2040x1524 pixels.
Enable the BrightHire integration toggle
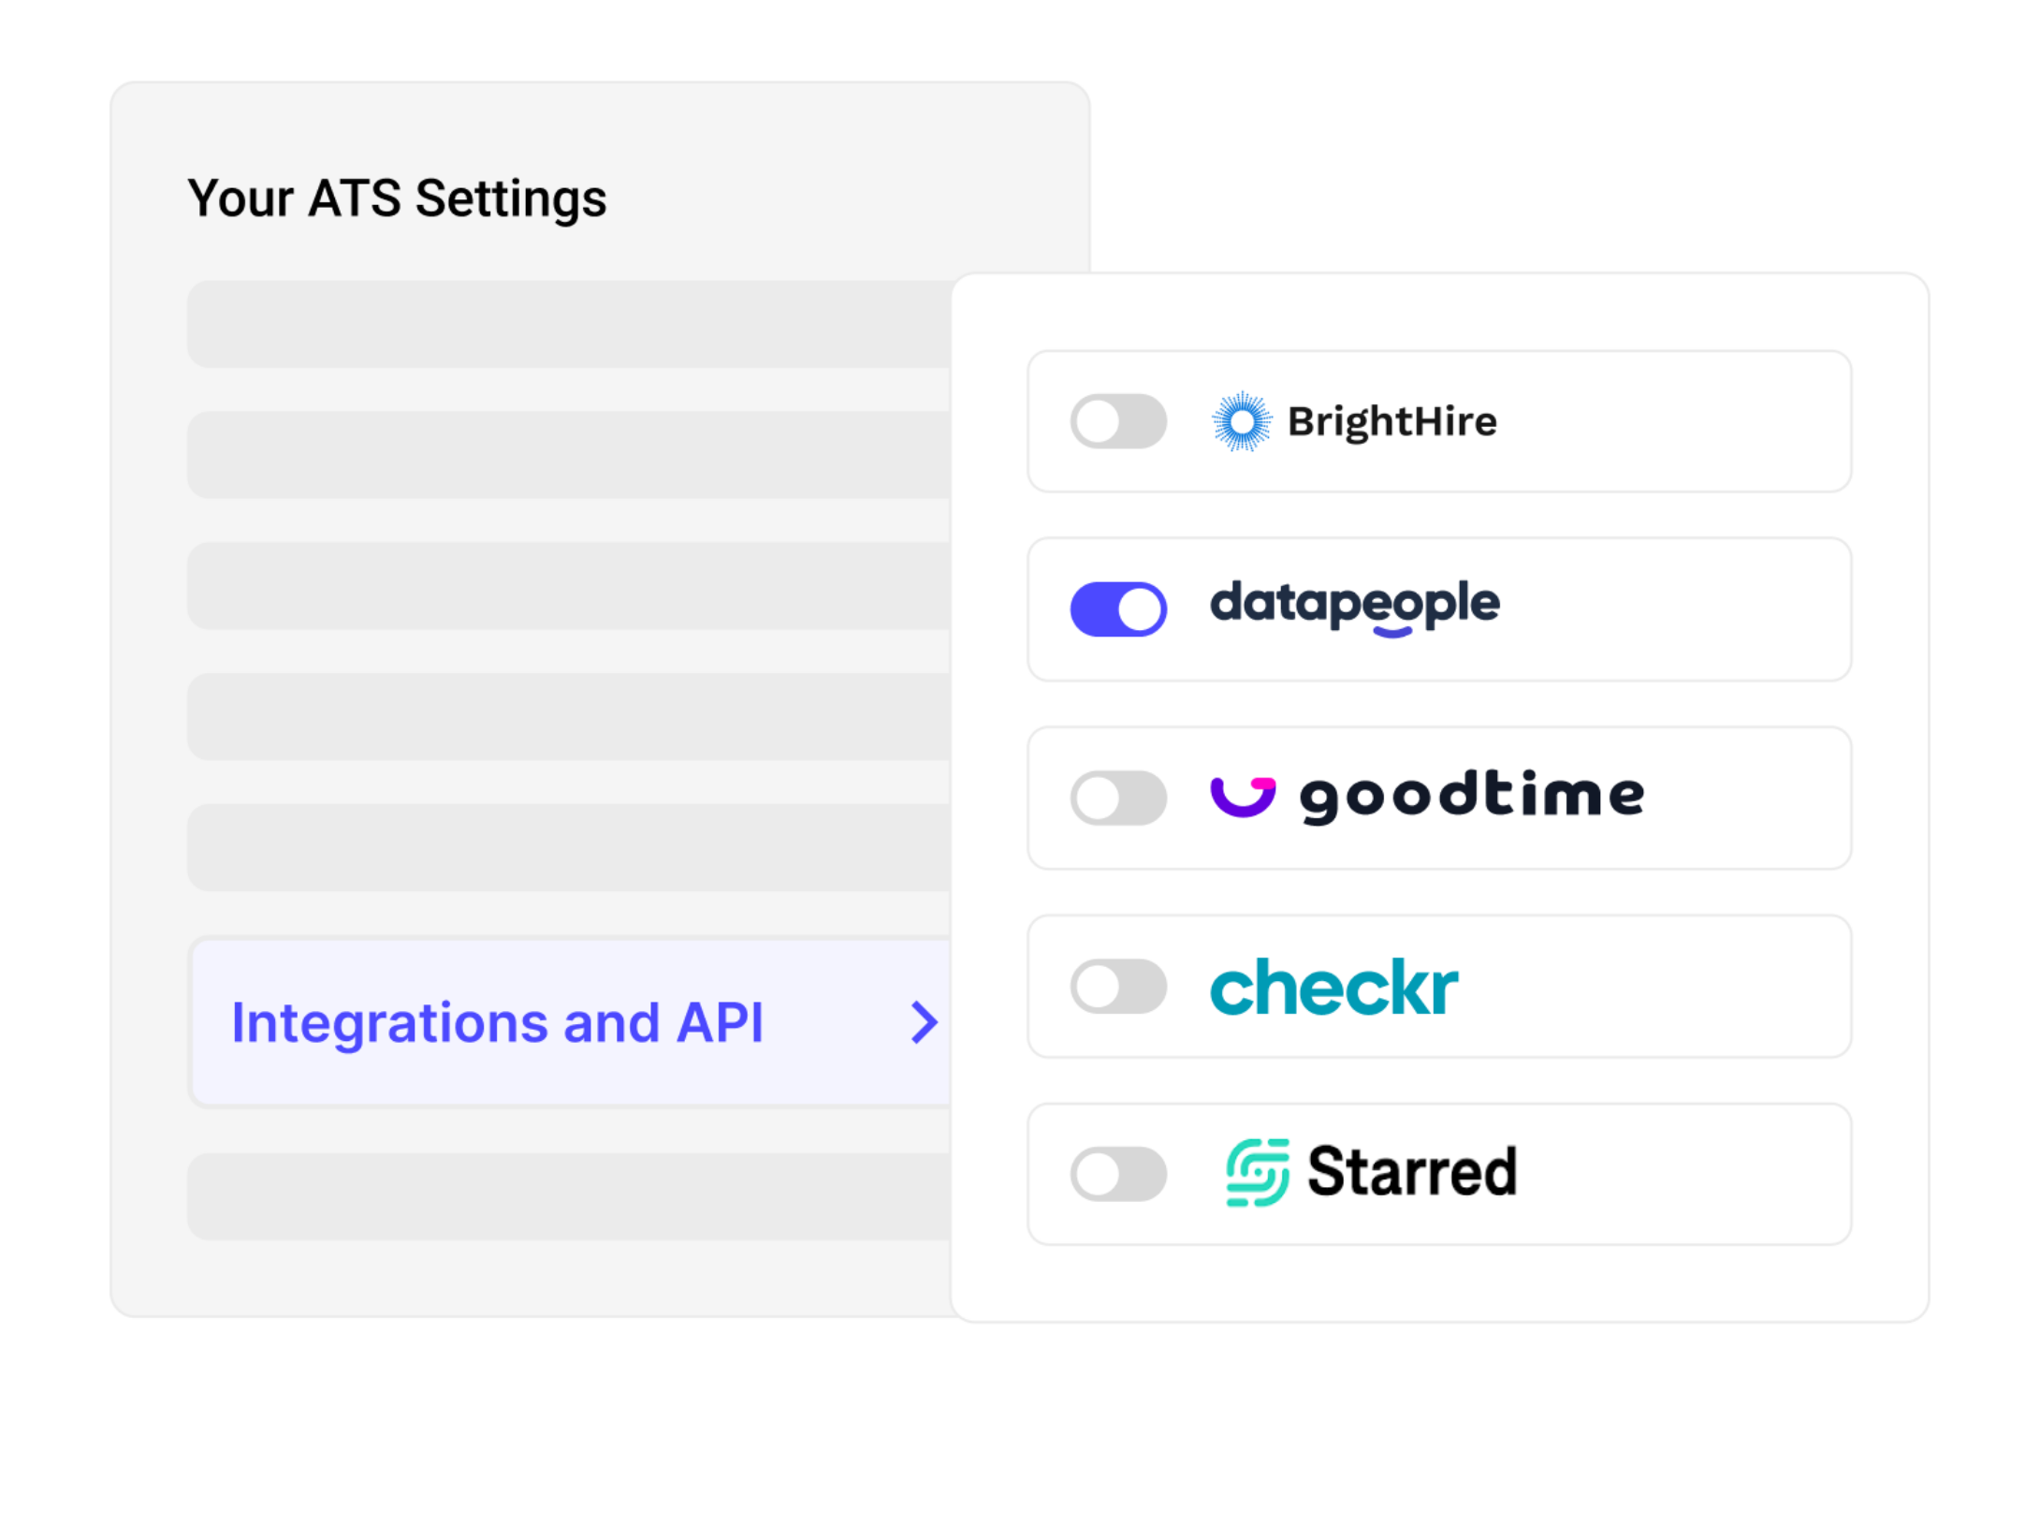tap(1117, 421)
